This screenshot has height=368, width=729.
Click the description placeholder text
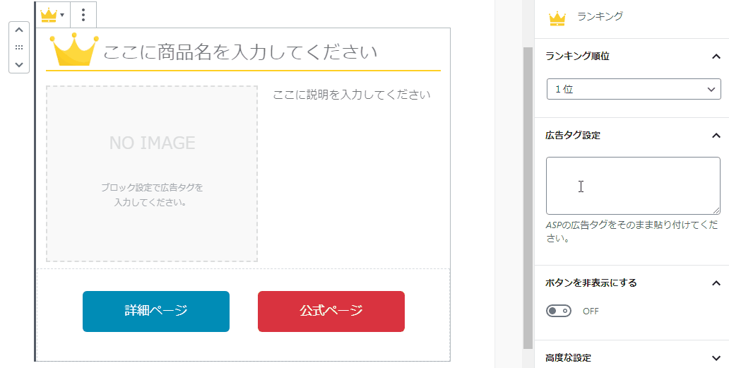[x=352, y=95]
